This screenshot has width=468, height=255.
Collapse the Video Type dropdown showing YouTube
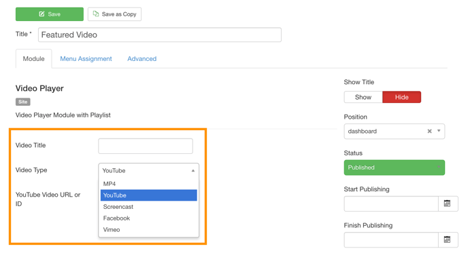click(x=149, y=170)
